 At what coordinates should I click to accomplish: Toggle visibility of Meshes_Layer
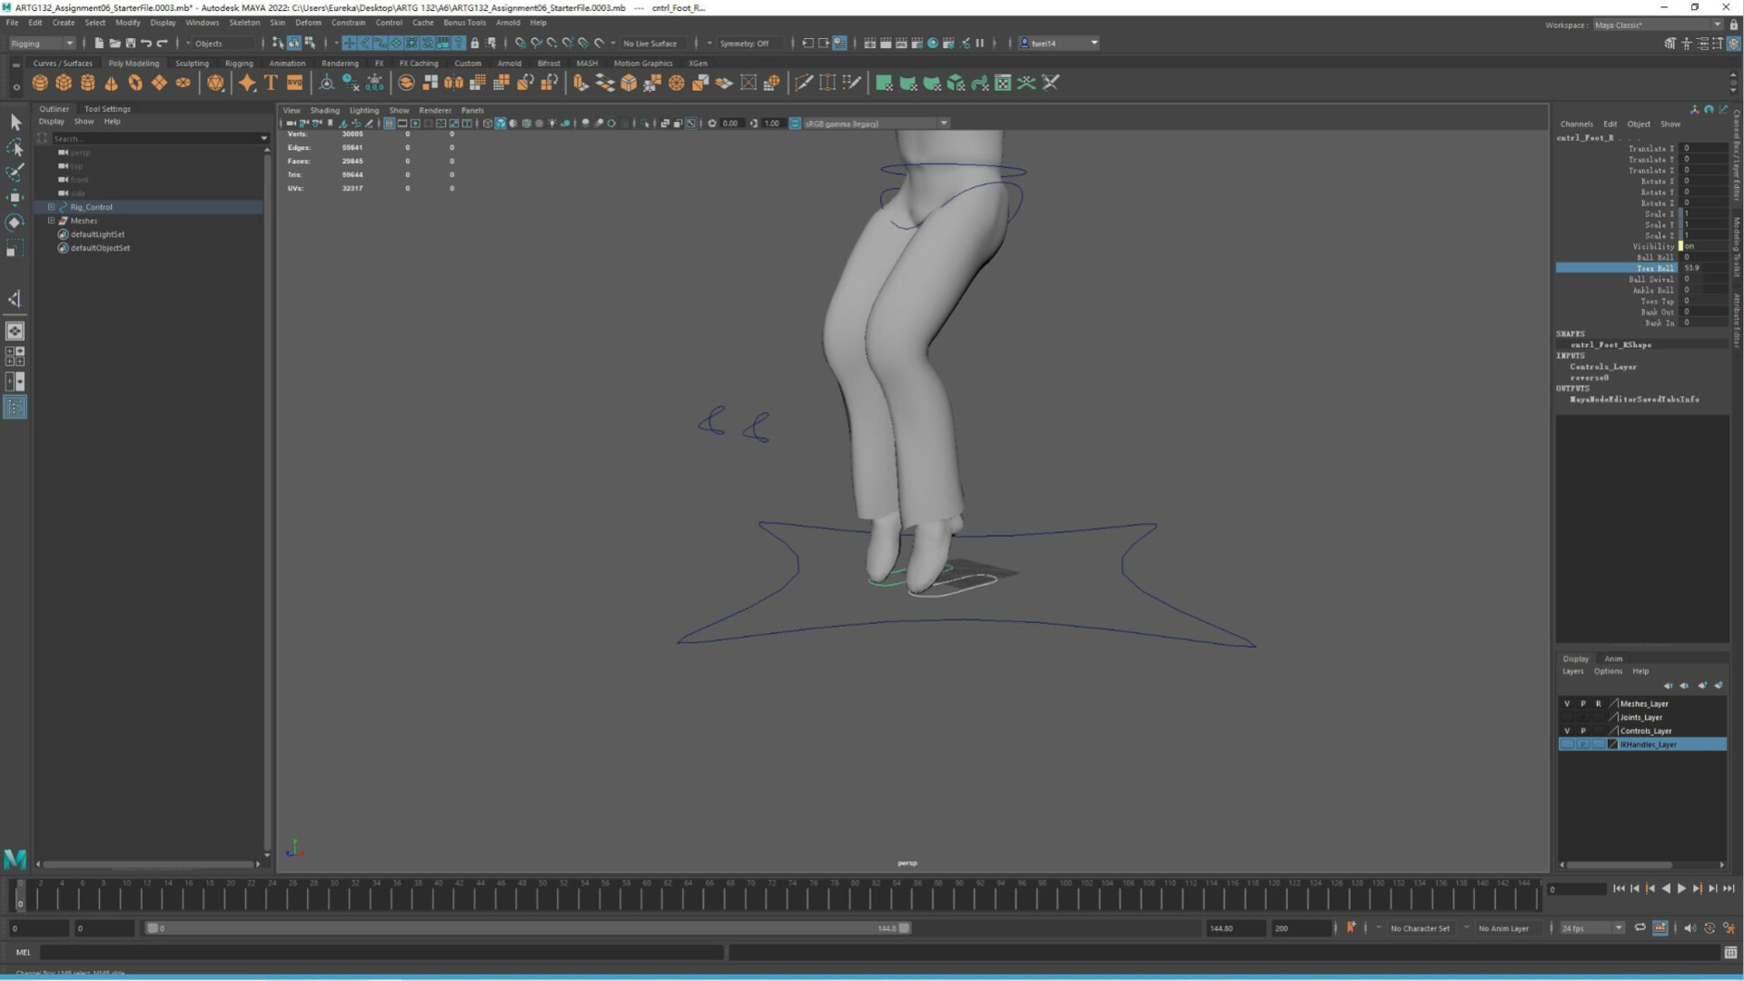pos(1566,703)
